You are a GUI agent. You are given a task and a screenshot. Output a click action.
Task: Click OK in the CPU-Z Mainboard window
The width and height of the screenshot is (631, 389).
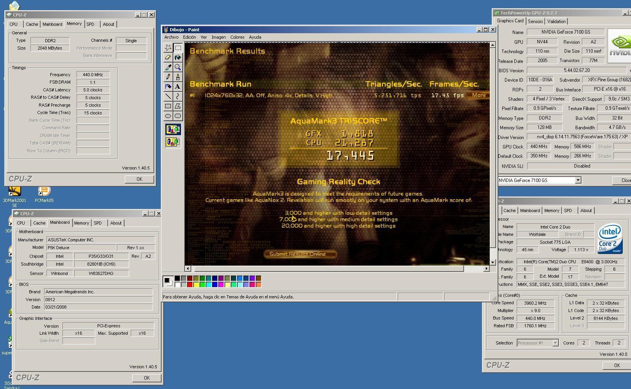tap(147, 378)
